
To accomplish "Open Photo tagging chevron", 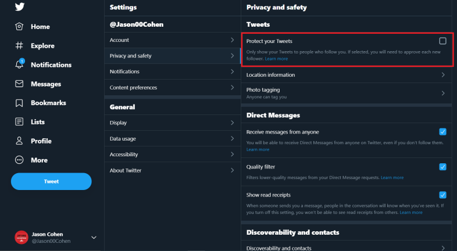I will point(443,93).
